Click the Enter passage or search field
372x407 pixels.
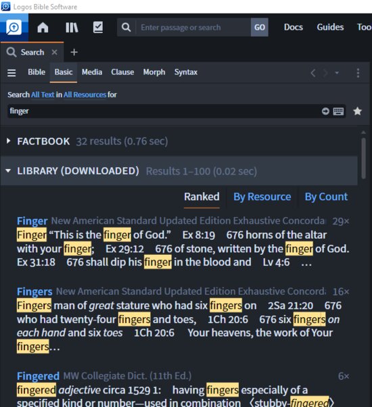pos(193,27)
